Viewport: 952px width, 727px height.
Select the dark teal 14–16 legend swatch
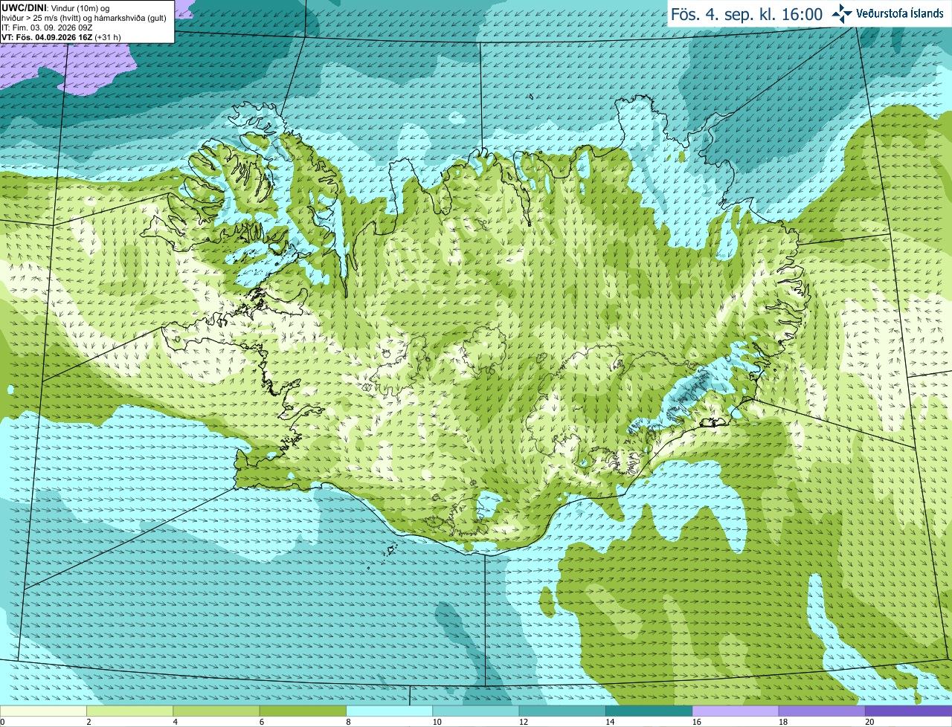649,711
